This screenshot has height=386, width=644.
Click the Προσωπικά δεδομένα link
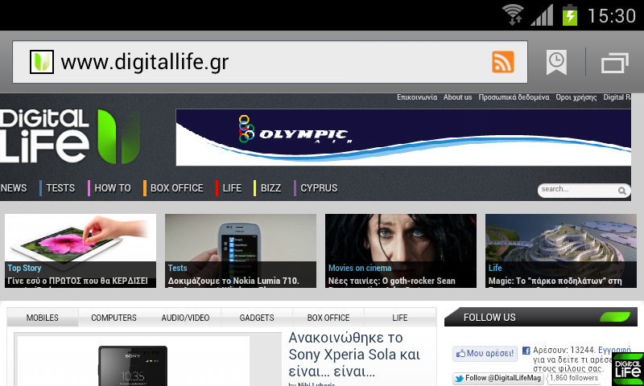coord(514,97)
